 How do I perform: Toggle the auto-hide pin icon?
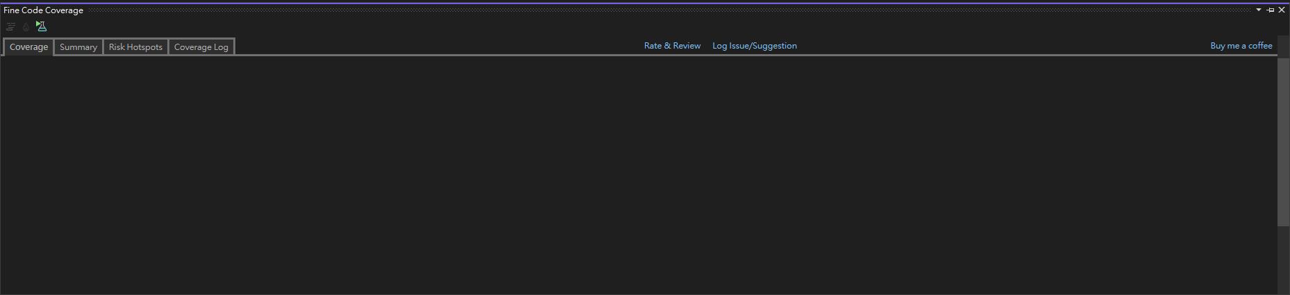(1270, 10)
